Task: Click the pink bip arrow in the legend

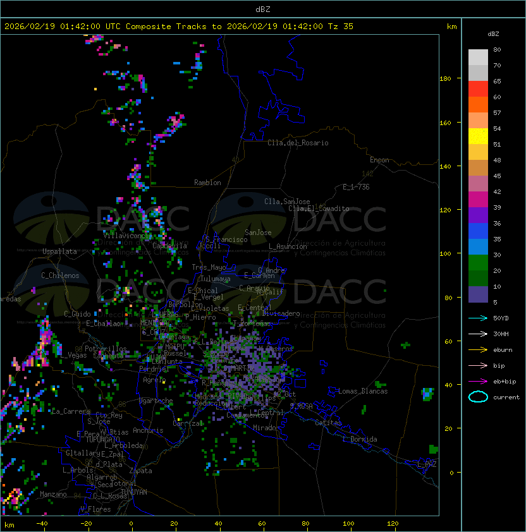Action: [478, 365]
